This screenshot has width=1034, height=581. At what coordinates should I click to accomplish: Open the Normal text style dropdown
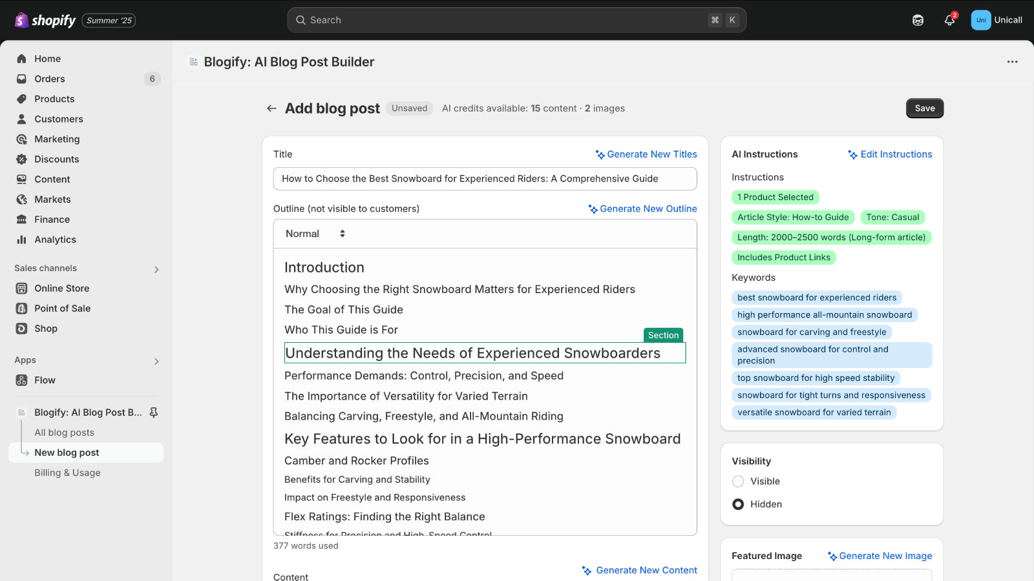pos(315,234)
